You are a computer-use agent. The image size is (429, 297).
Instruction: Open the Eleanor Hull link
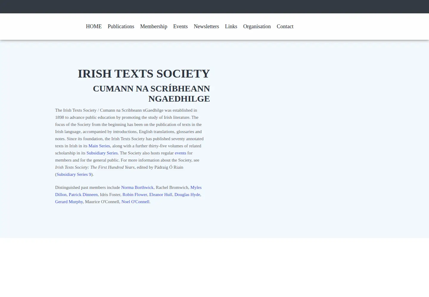coord(161,195)
